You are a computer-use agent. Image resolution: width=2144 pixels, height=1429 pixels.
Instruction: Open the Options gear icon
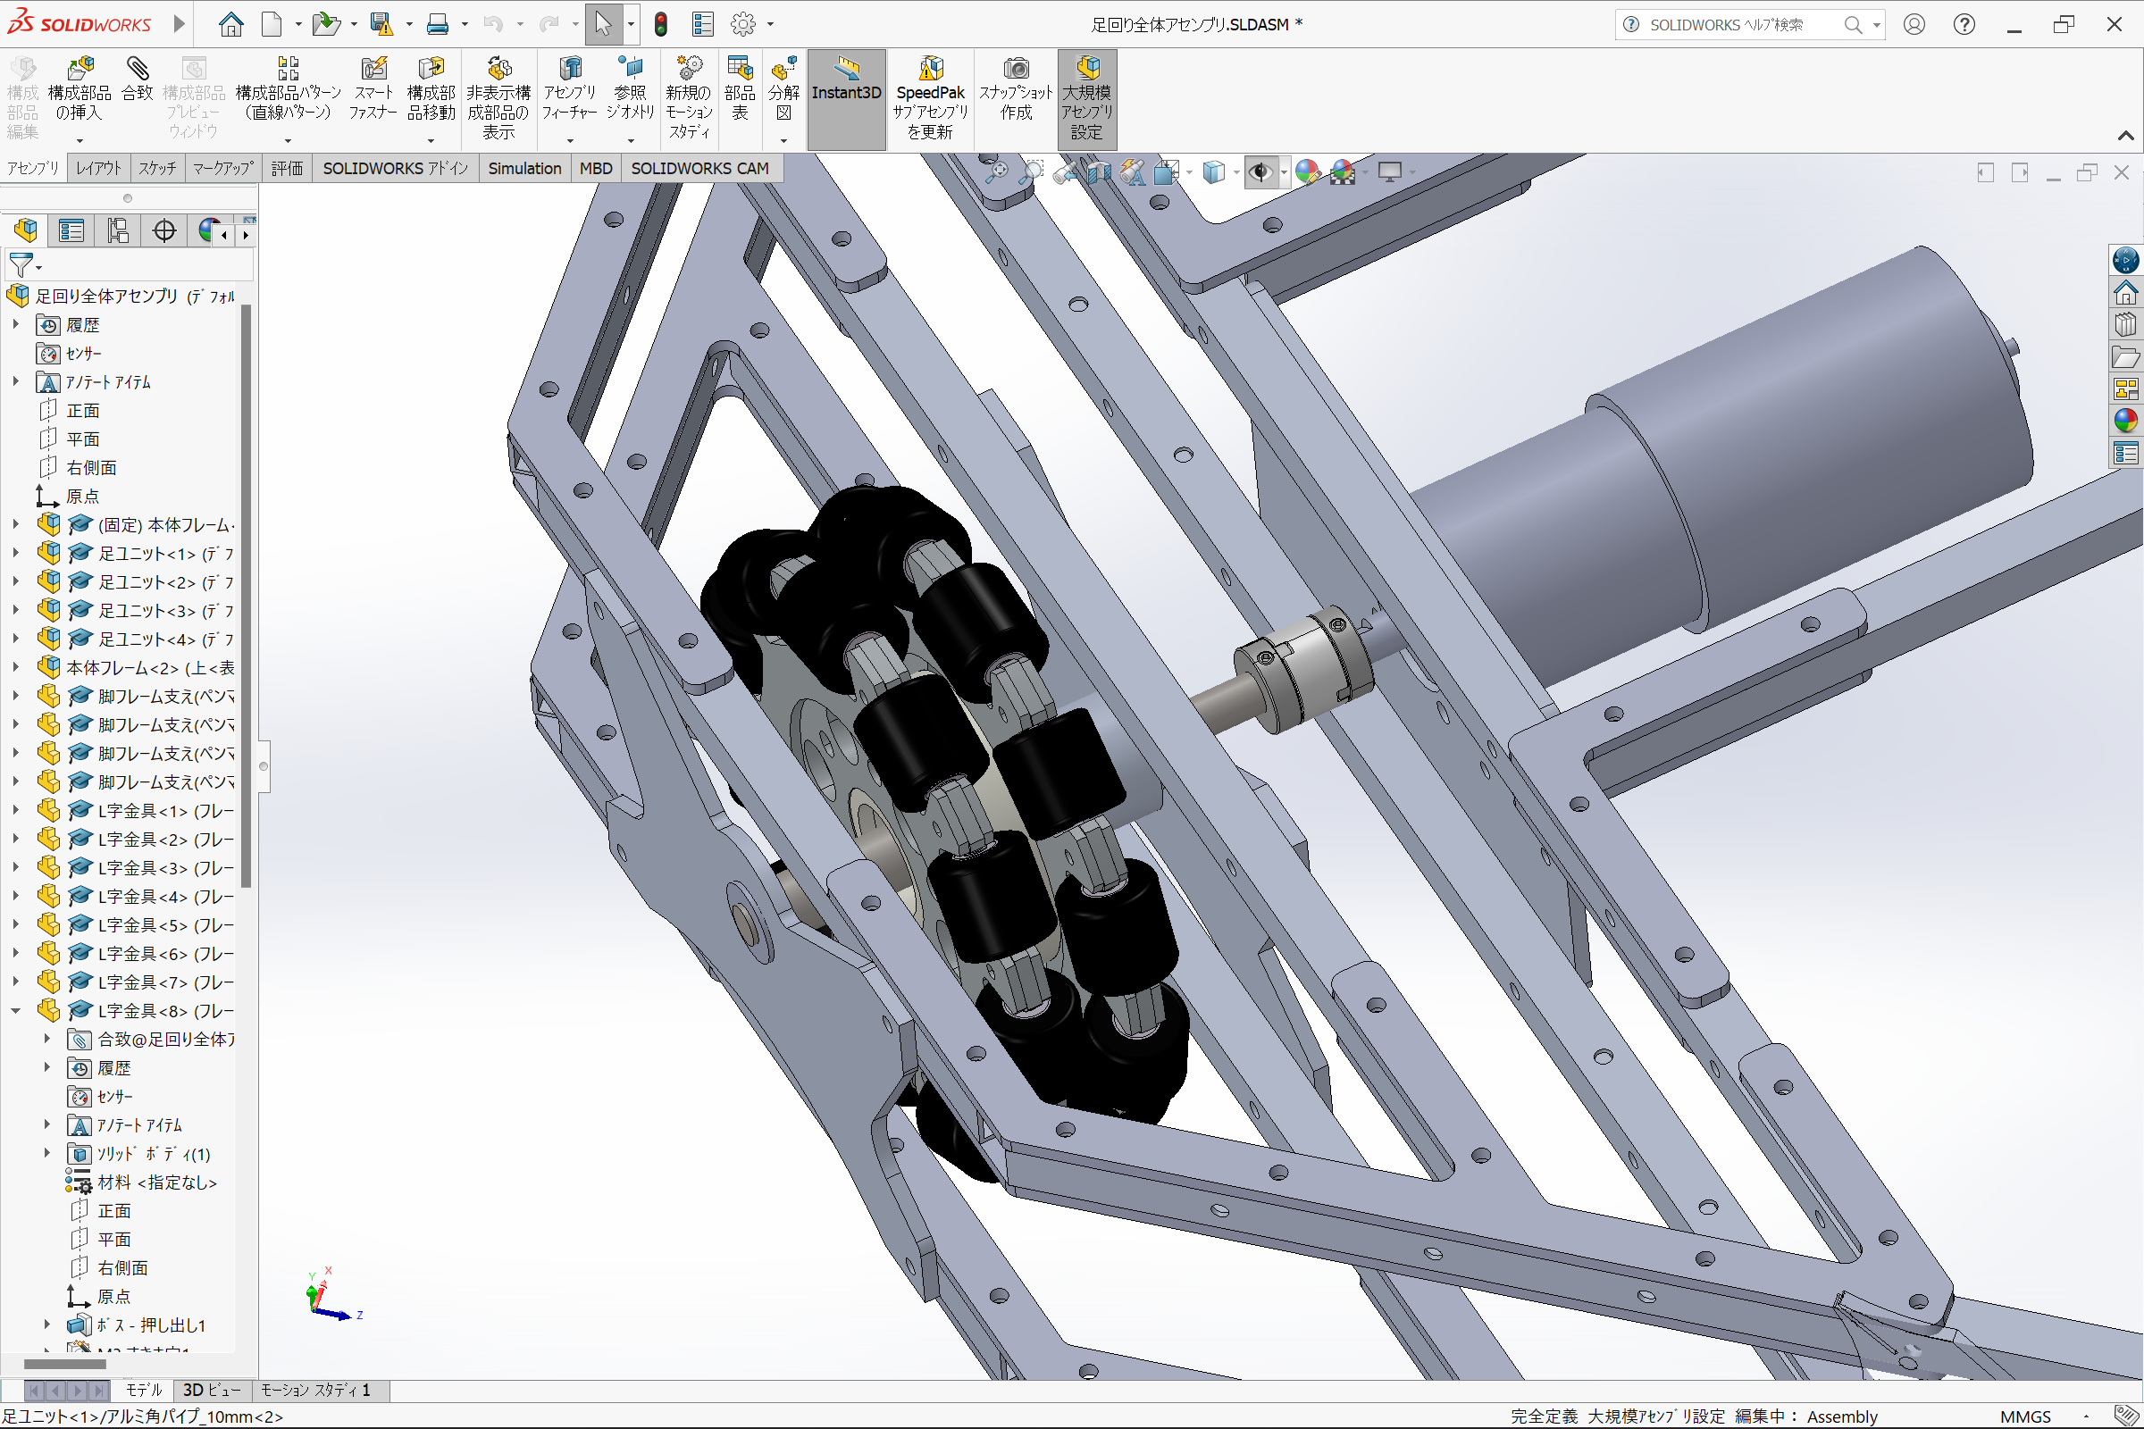point(744,24)
